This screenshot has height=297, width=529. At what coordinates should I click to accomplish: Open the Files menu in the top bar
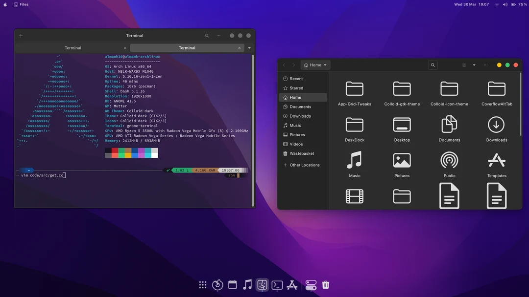[x=21, y=4]
